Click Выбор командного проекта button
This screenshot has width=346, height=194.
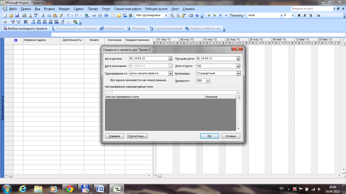25,29
